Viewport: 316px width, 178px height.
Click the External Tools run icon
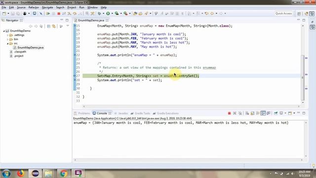pyautogui.click(x=125, y=13)
